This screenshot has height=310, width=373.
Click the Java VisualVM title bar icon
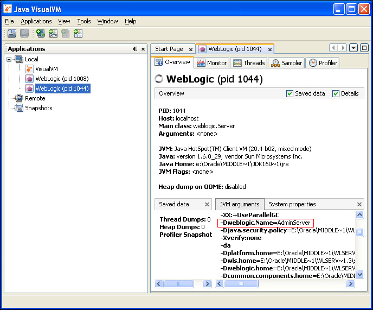click(8, 9)
